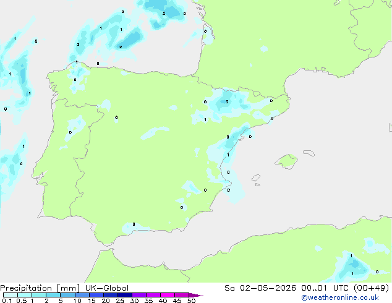The width and height of the screenshot is (392, 303).
Task: Click the '25' legend label
Action: point(120,301)
